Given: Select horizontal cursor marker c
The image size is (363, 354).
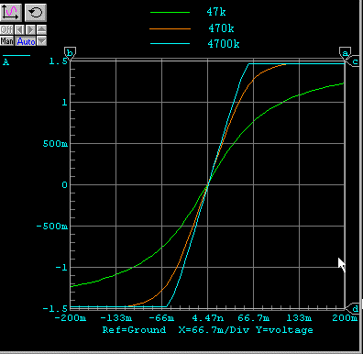Looking at the screenshot, I should [354, 61].
